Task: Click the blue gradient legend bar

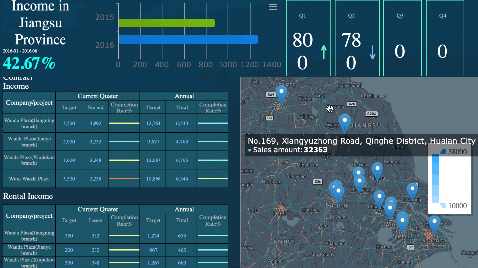Action: (435, 179)
